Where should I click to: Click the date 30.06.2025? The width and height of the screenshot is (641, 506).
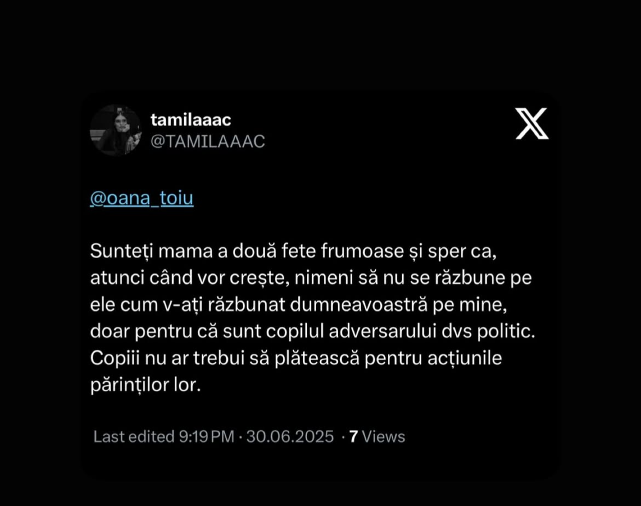pyautogui.click(x=290, y=436)
